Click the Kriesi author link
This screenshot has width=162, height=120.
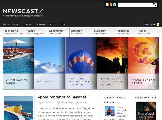(x=85, y=102)
